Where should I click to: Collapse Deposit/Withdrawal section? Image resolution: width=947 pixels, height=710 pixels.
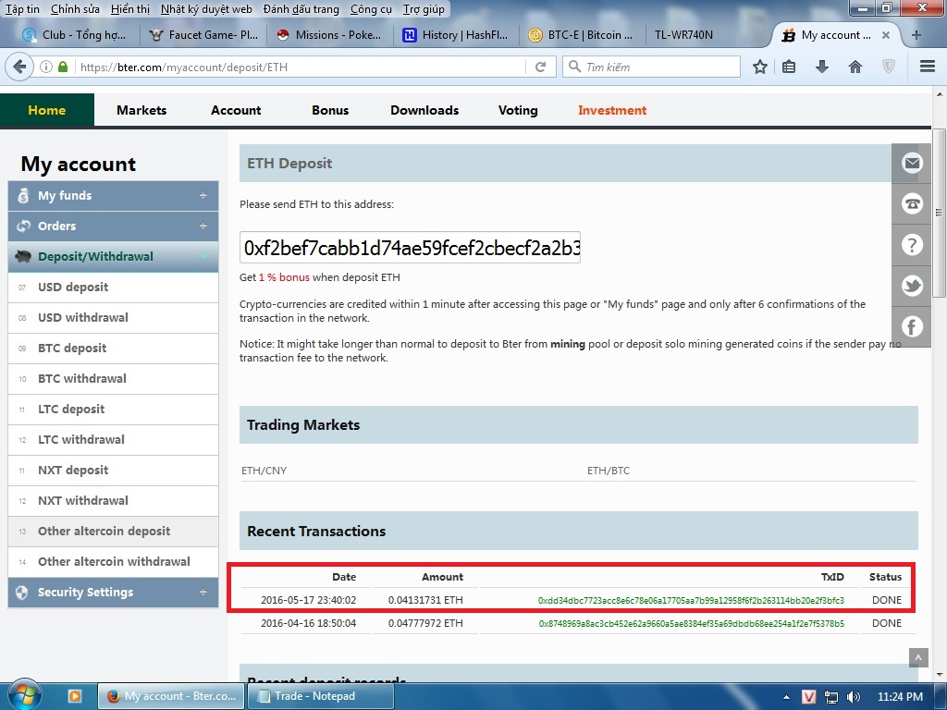[113, 257]
